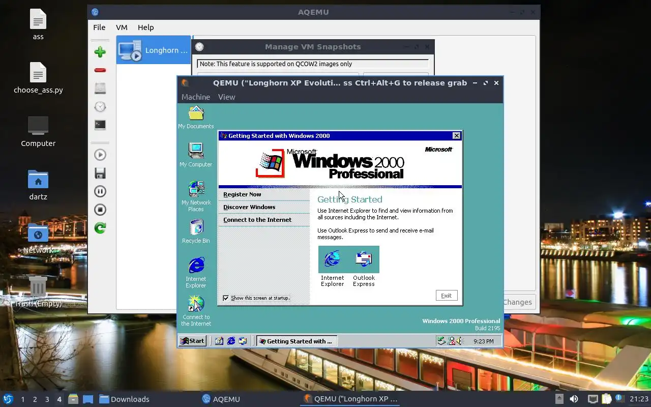The height and width of the screenshot is (407, 651).
Task: Open the dartz home folder icon
Action: pyautogui.click(x=38, y=185)
